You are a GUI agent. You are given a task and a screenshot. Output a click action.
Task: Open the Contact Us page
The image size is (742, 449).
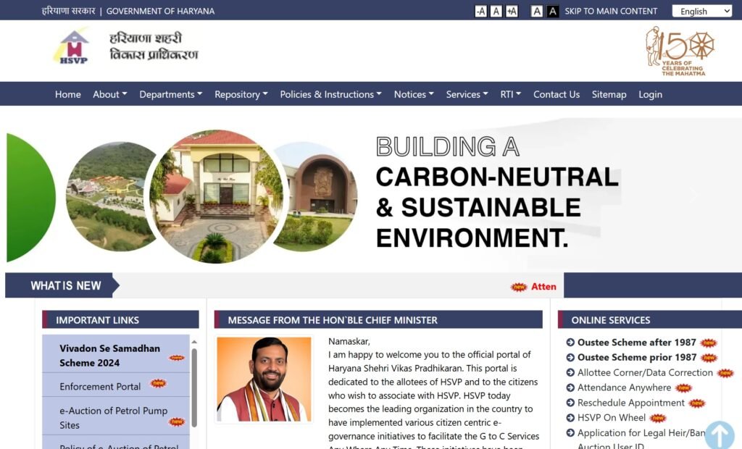[x=556, y=95]
